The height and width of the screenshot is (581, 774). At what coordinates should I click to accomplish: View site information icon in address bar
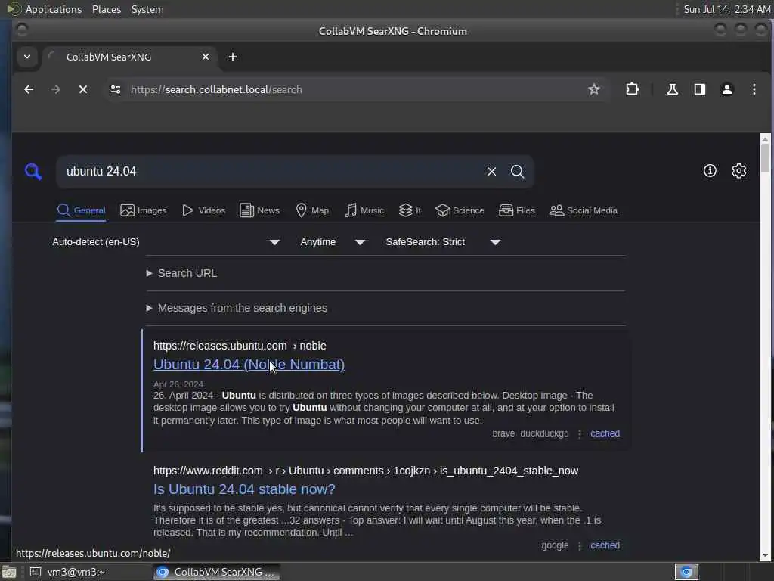point(116,89)
